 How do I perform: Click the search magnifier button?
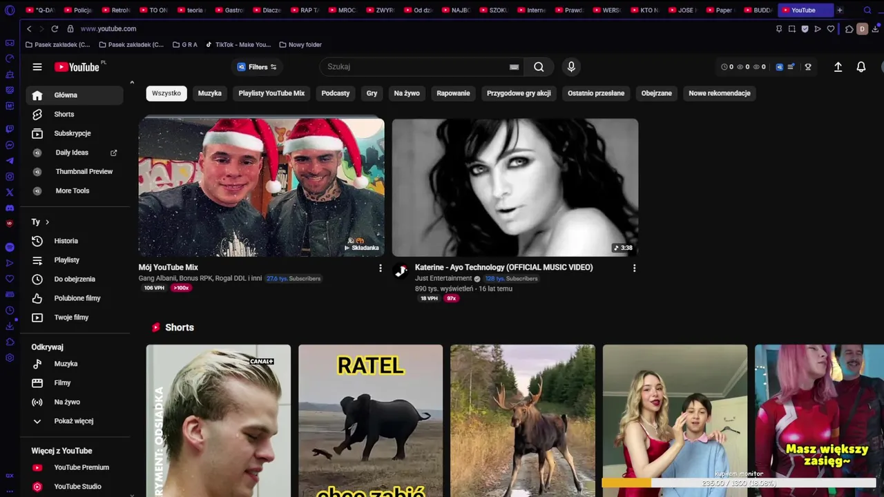point(539,67)
